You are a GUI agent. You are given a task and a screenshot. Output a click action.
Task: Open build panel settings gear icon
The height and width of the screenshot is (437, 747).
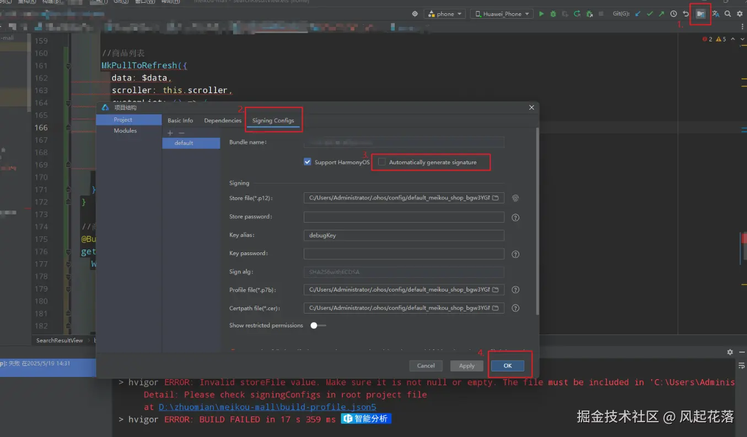(730, 352)
